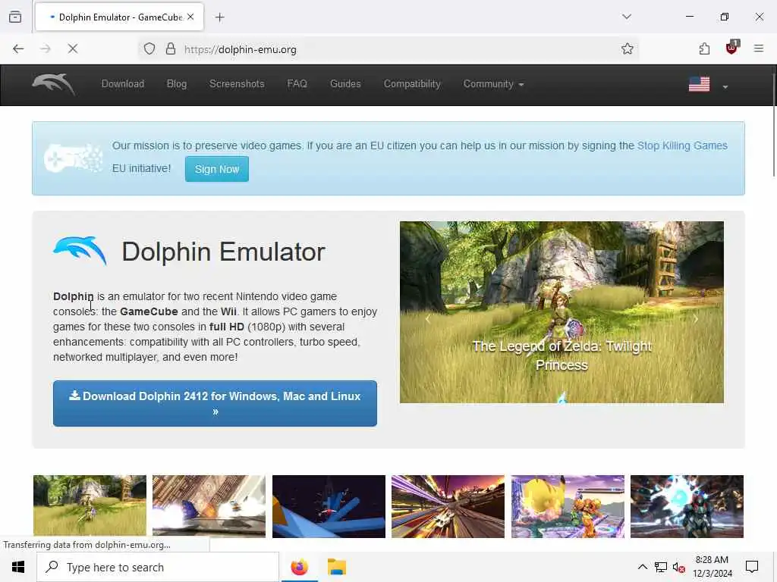Open the Download nav item
This screenshot has width=777, height=582.
click(x=123, y=84)
